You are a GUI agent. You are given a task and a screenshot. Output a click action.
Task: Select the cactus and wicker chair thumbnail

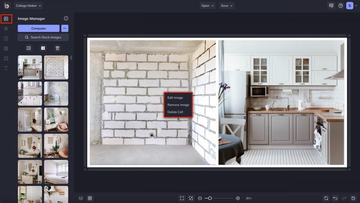(56, 145)
